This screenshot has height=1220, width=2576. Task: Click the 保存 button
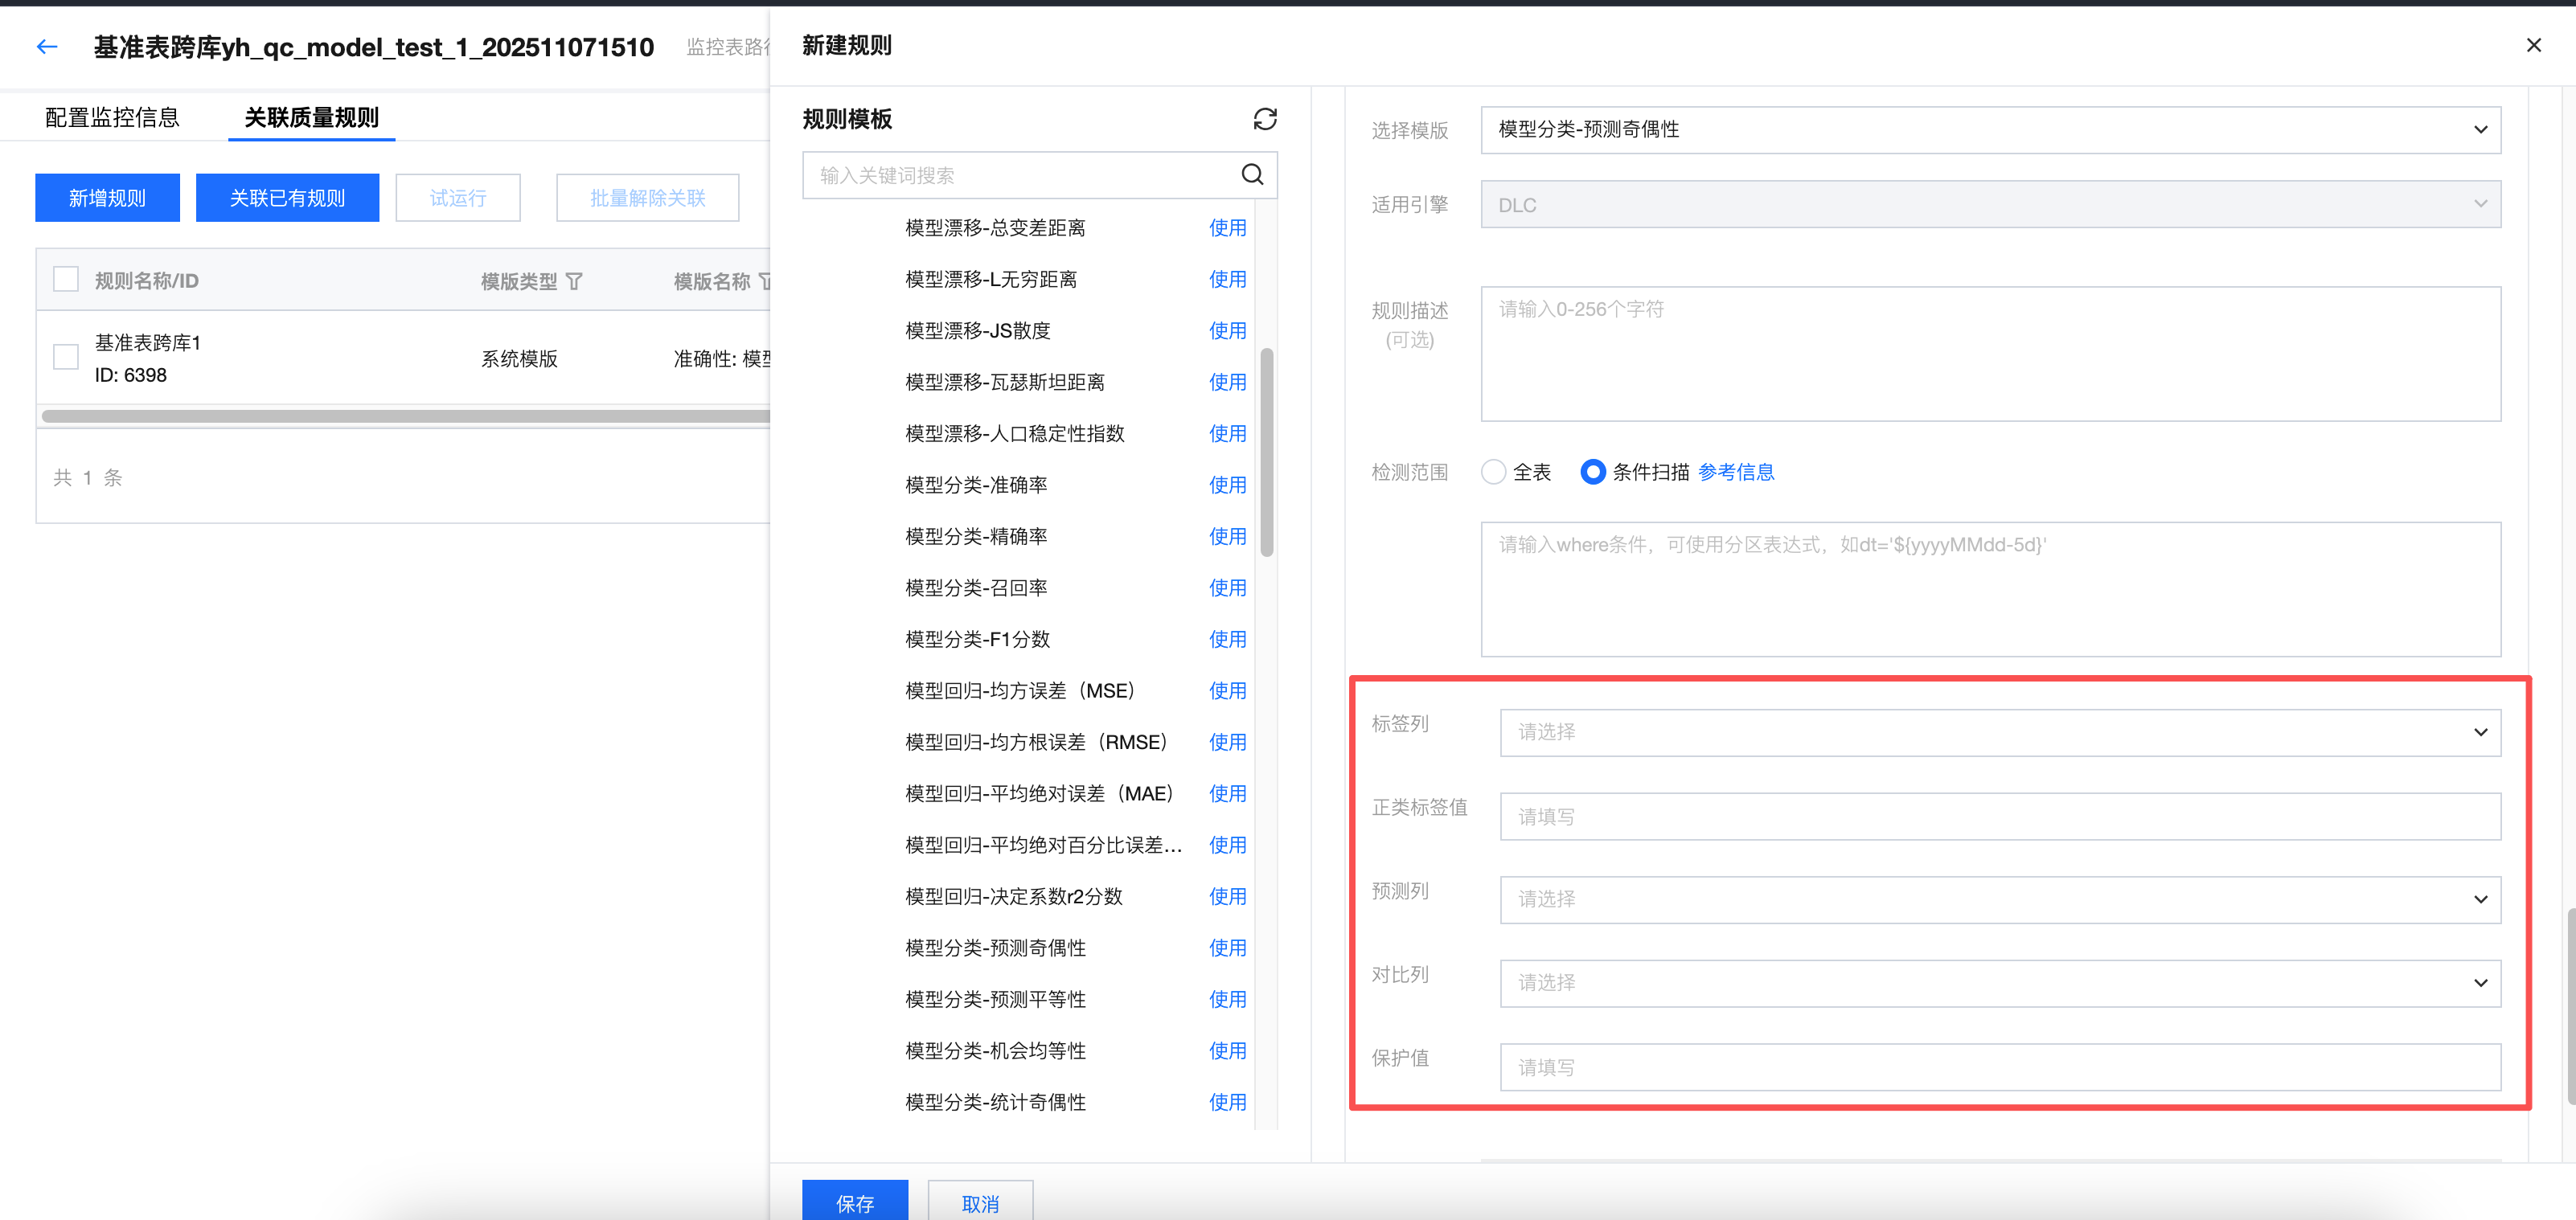855,1202
